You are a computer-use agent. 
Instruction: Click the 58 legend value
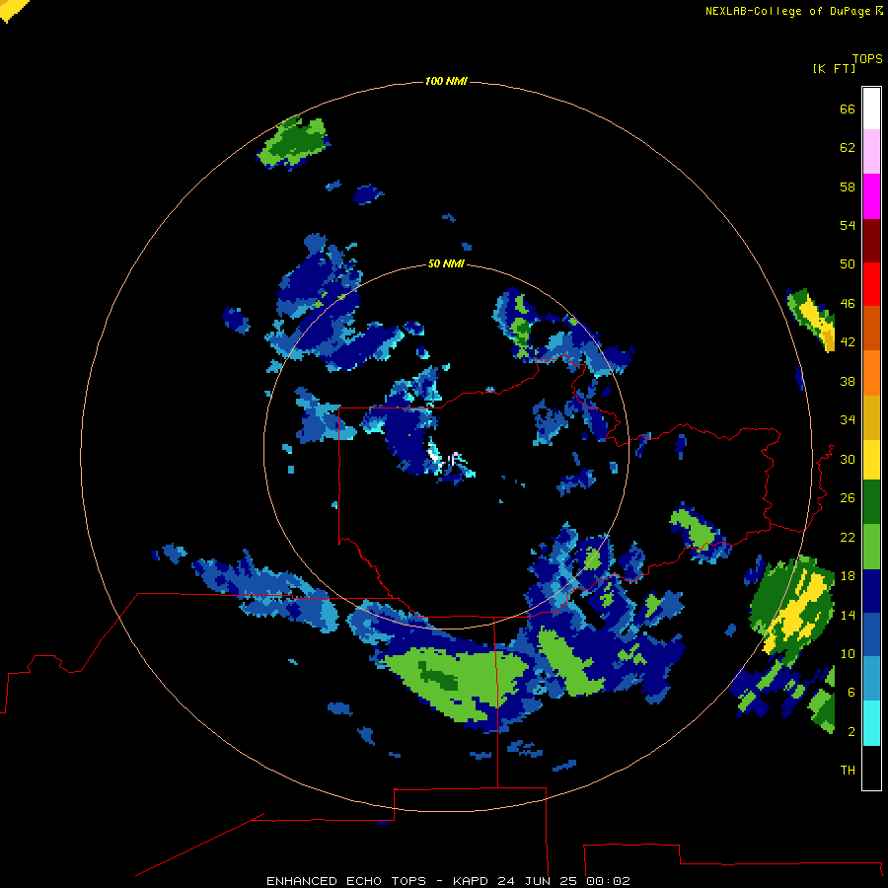[848, 186]
